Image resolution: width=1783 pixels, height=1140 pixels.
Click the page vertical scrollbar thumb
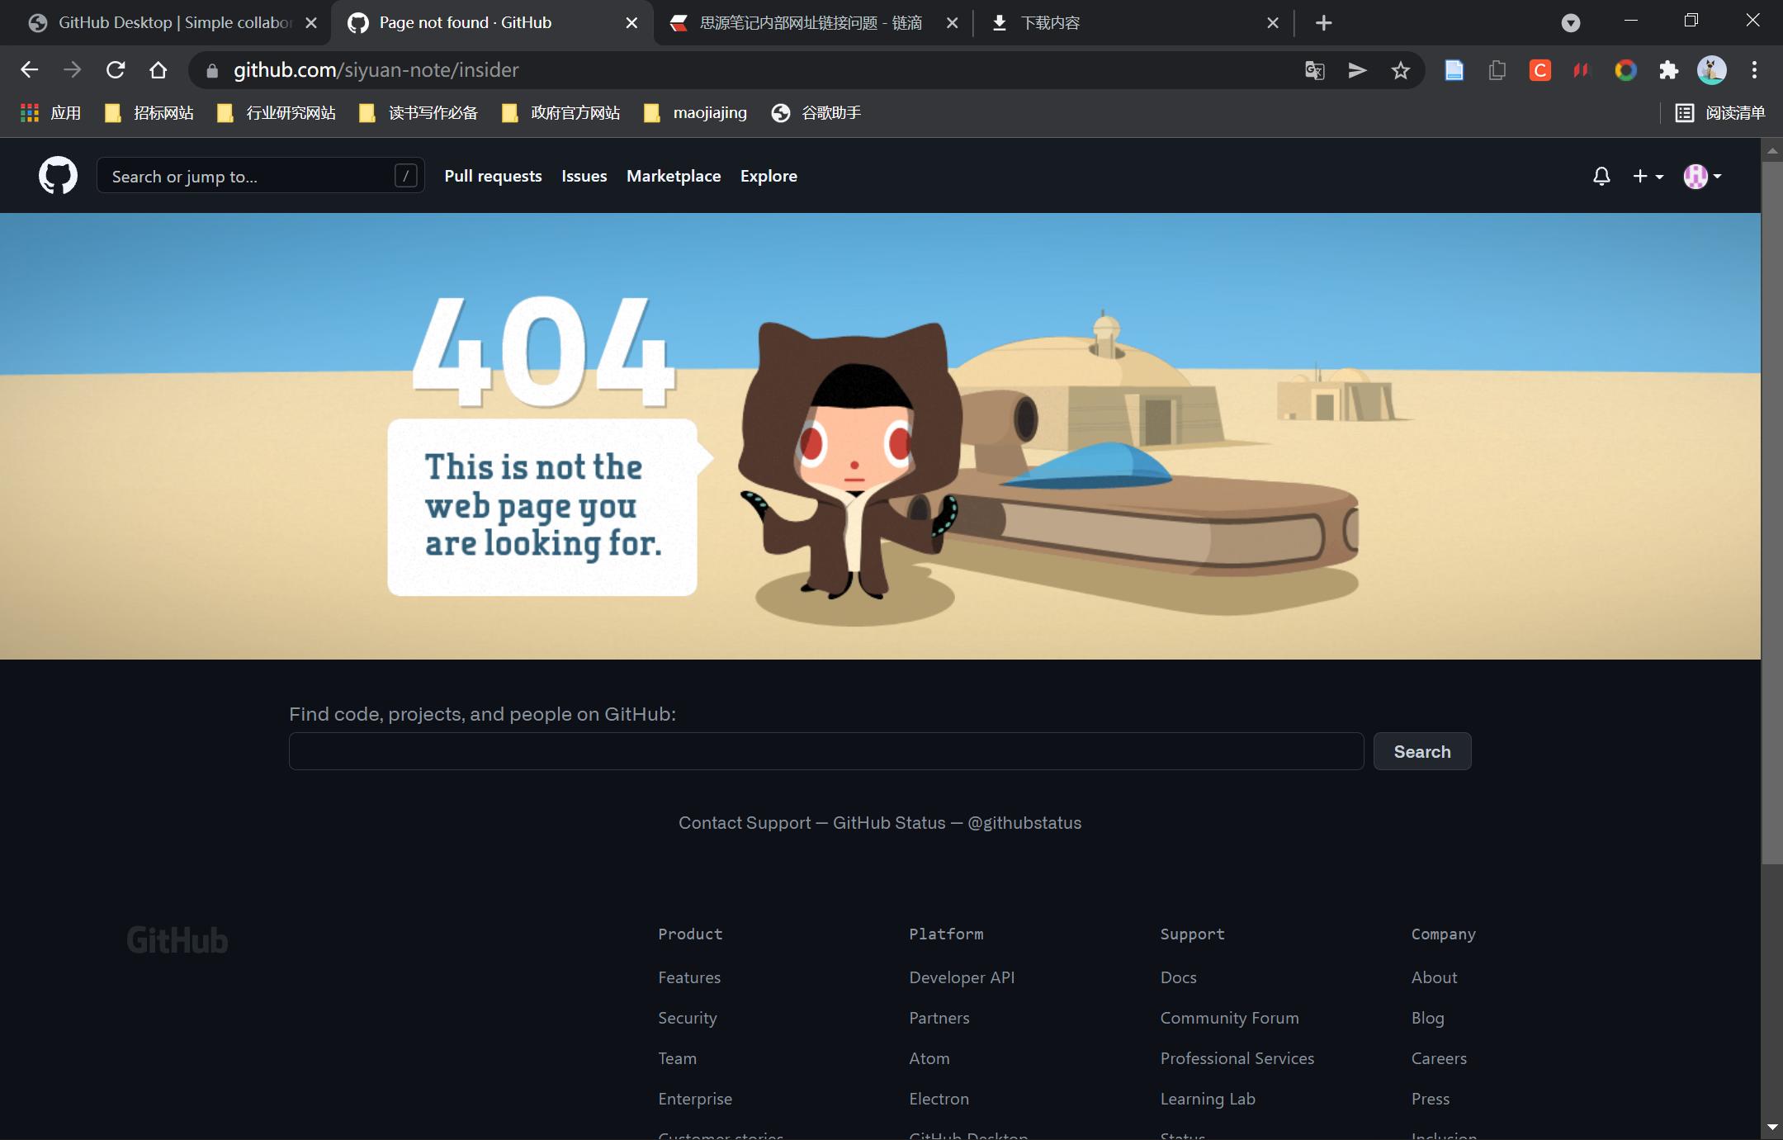pyautogui.click(x=1771, y=512)
